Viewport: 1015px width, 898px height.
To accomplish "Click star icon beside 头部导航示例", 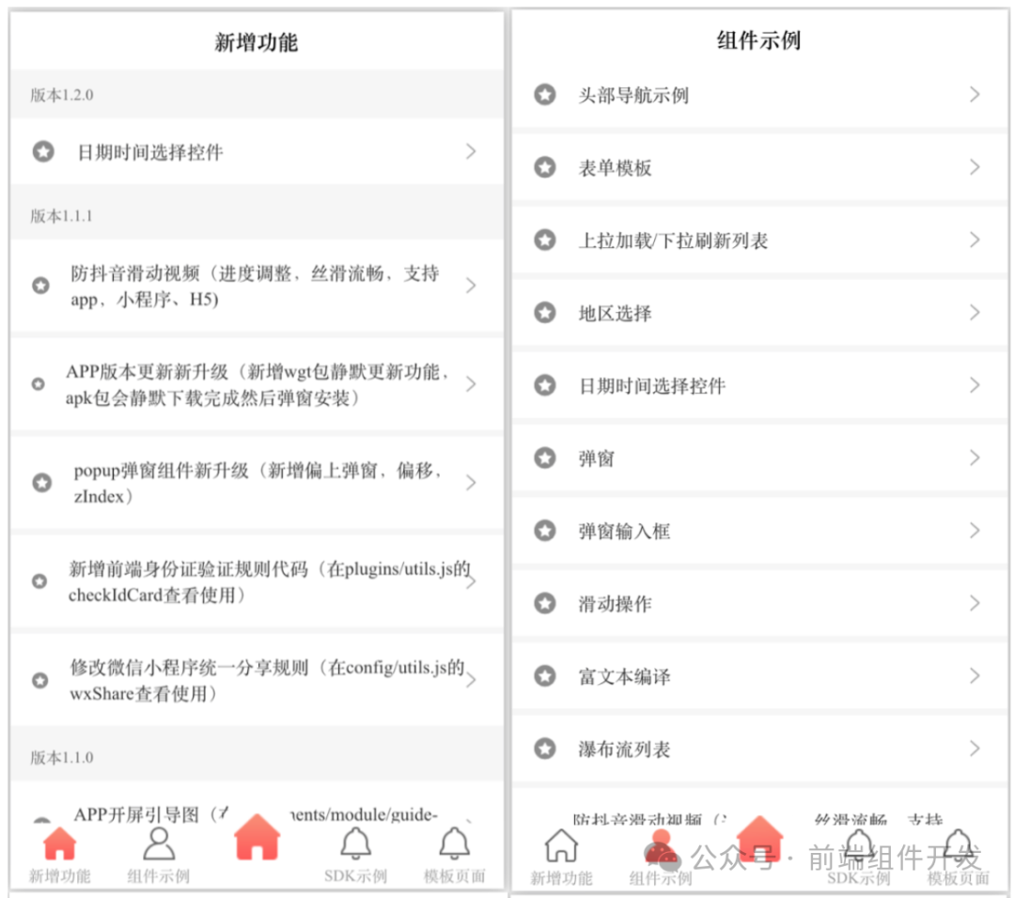I will pyautogui.click(x=545, y=95).
